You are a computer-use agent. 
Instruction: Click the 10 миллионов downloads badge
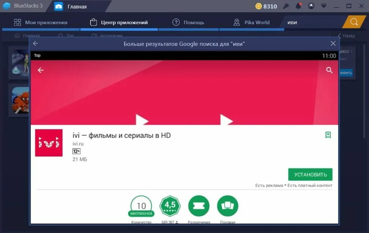[141, 206]
